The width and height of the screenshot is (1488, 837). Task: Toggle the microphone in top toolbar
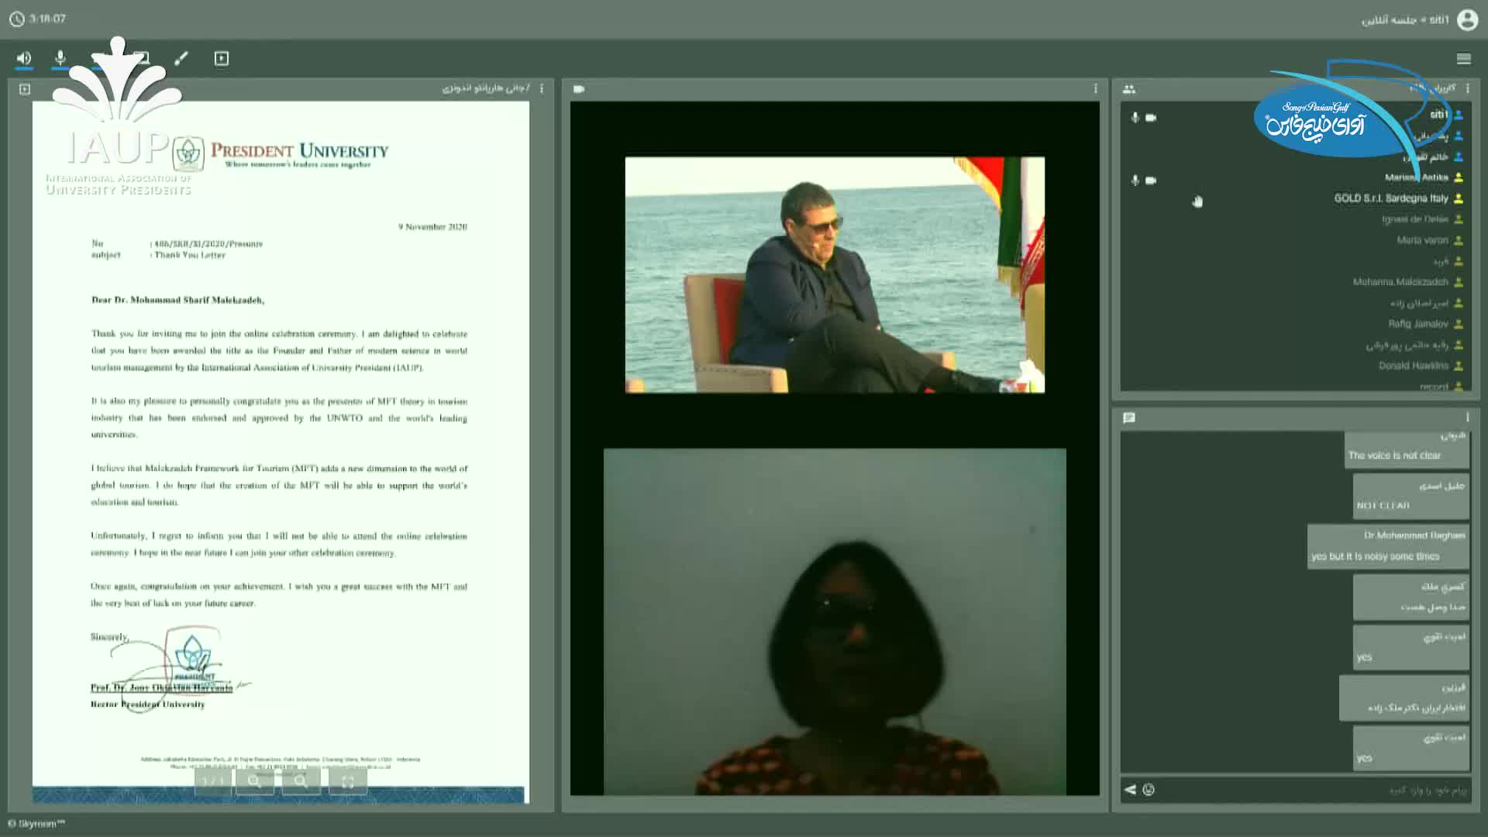click(x=60, y=58)
